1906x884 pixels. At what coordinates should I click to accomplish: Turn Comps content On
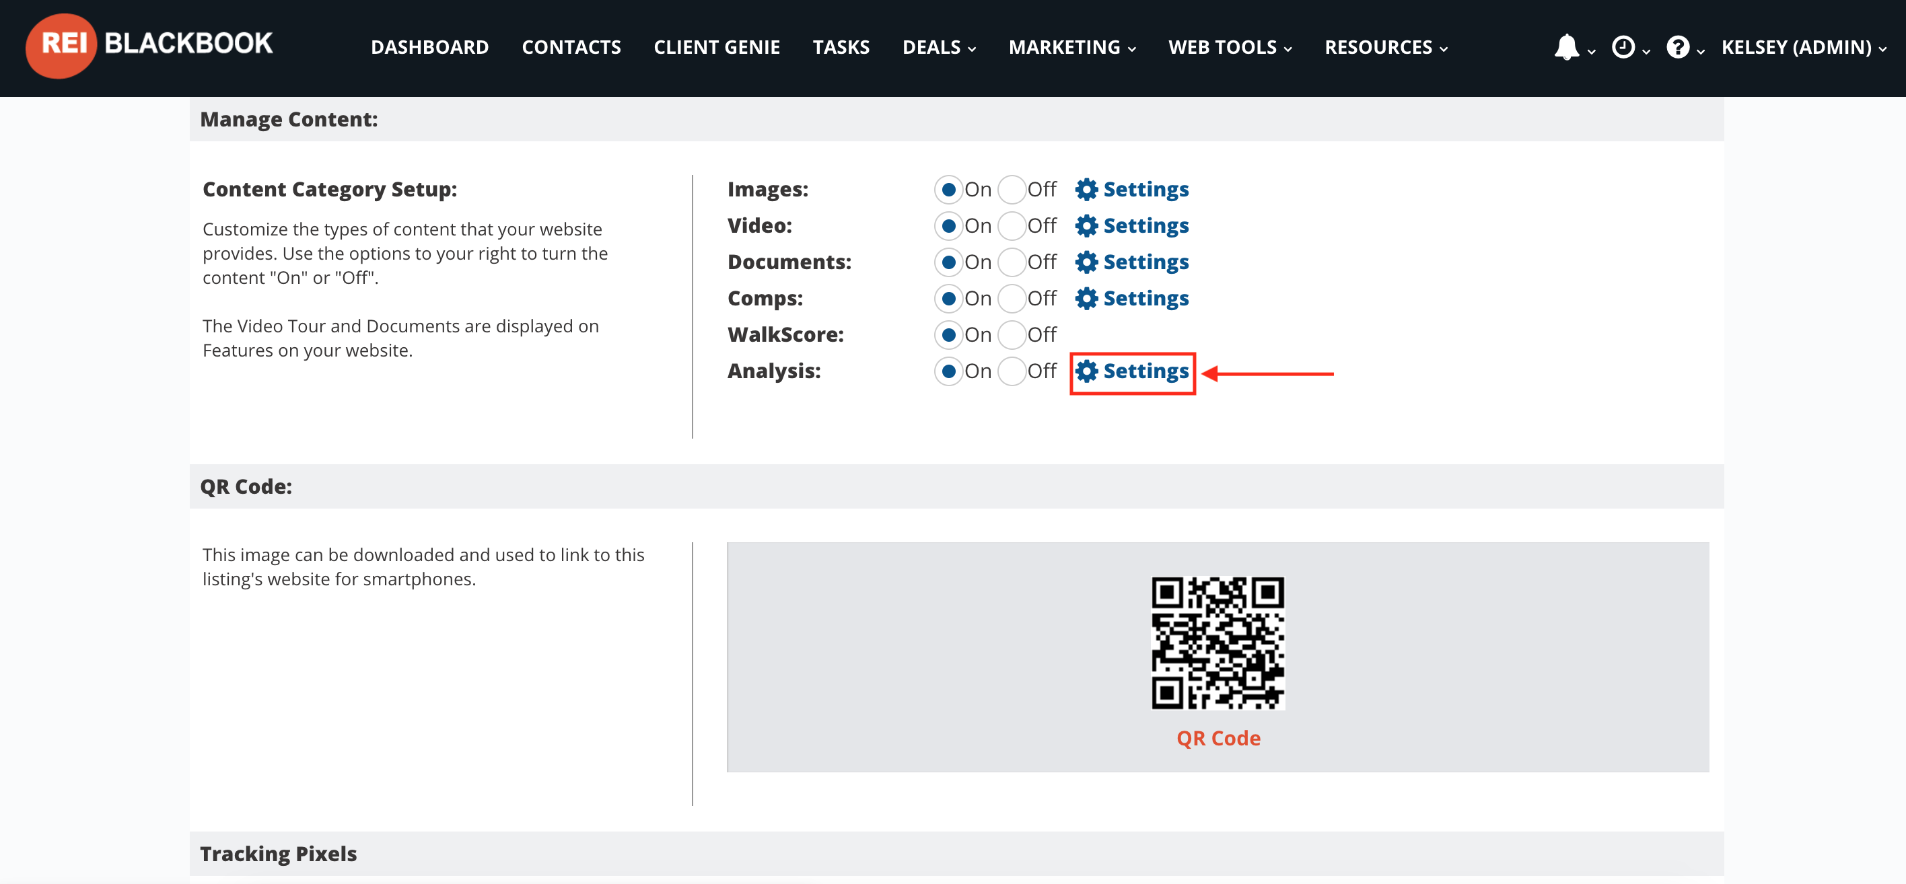click(948, 298)
